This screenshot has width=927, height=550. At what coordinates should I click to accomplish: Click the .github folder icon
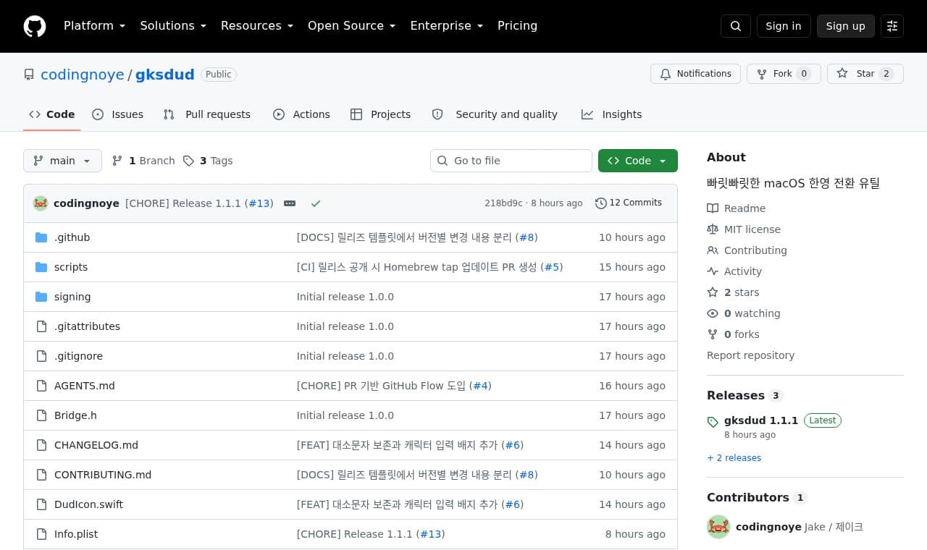click(x=41, y=237)
